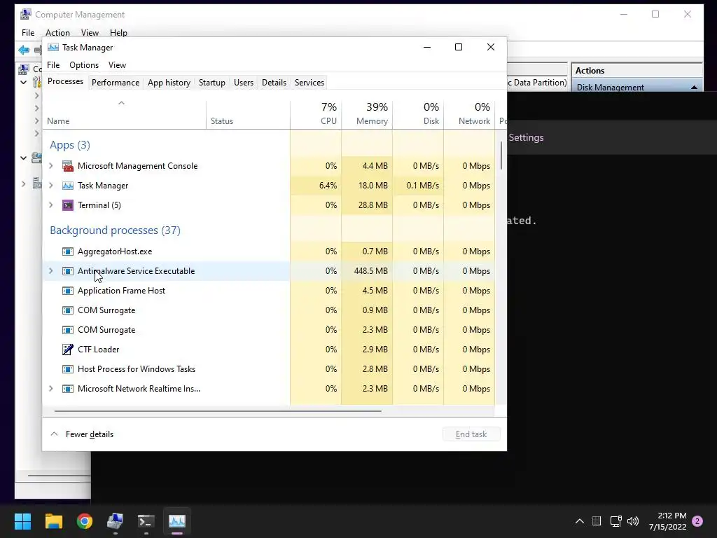Click the Apps (3) group heading
Screen dimensions: 717x538
tap(69, 145)
